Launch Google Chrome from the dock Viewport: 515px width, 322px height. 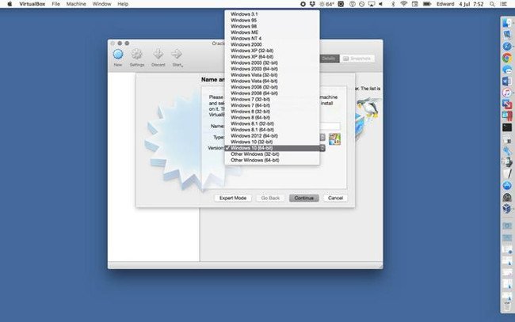(507, 58)
